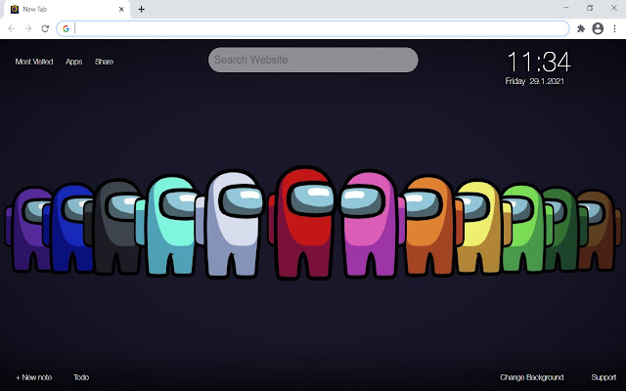Viewport: 626px width, 391px height.
Task: Reload the page with refresh icon
Action: [45, 28]
